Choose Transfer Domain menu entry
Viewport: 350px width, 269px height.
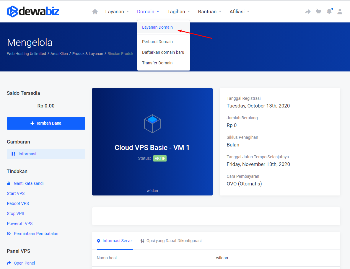coord(157,63)
